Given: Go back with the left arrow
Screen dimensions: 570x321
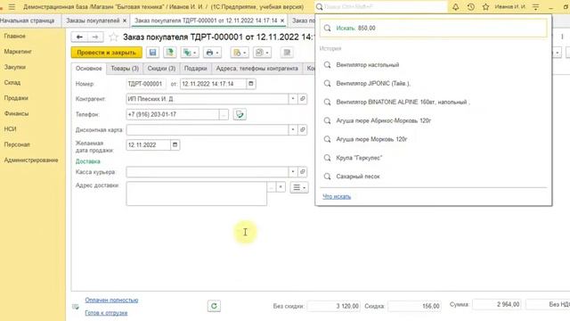Looking at the screenshot, I should click(79, 37).
